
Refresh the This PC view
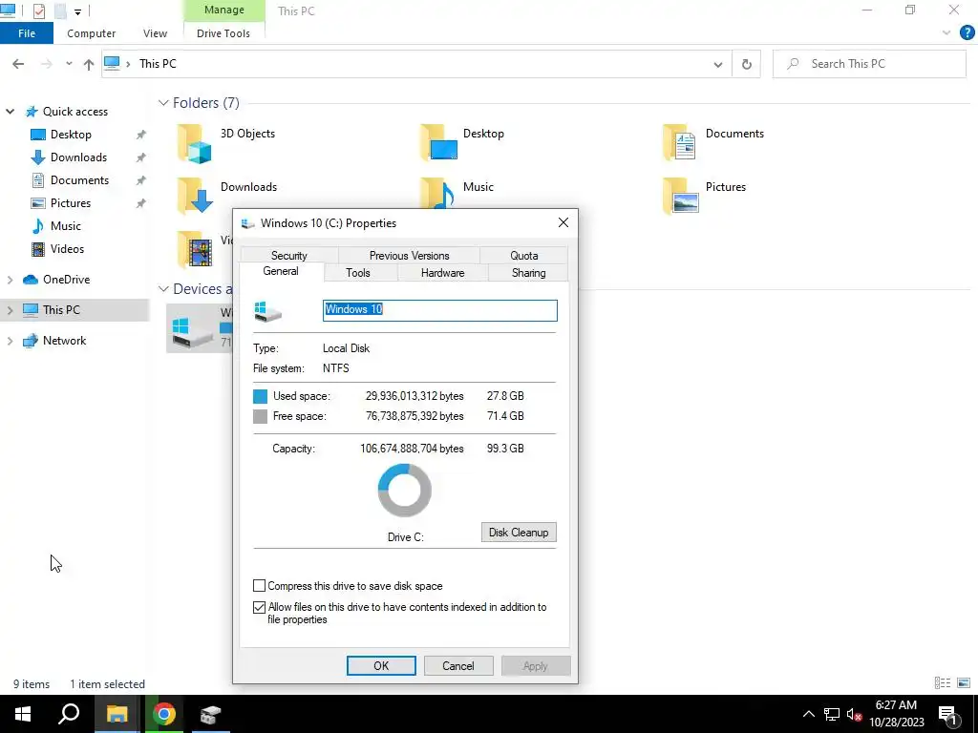coord(747,64)
